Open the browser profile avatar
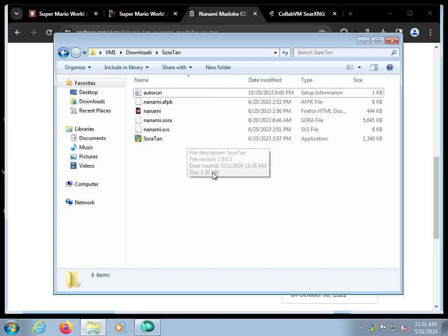The width and height of the screenshot is (448, 336). [x=415, y=32]
